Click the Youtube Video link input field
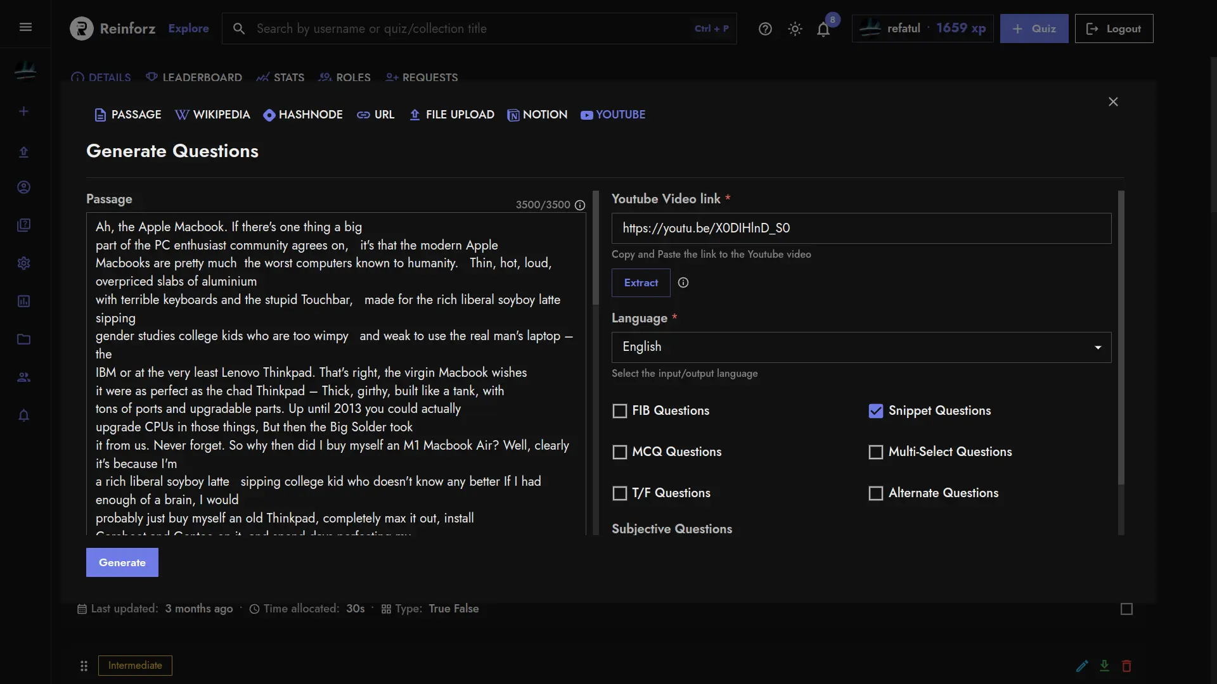This screenshot has height=684, width=1217. [861, 229]
